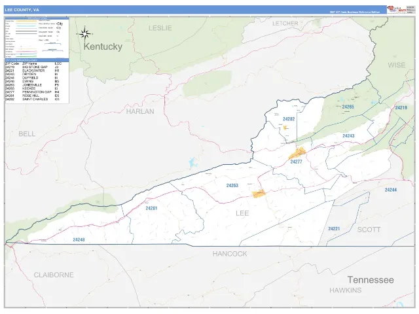Screen dimensions: 419x314
Task: Click the BIG STONE GAP row in the index
Action: 33,67
